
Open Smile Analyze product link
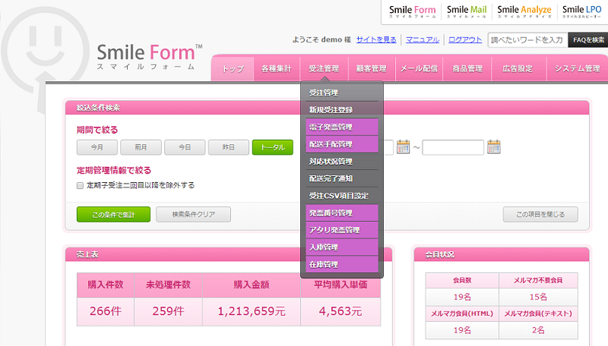tap(524, 11)
